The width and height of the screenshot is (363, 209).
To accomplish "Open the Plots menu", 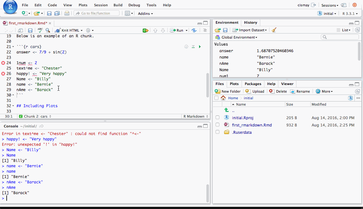I will coord(83,5).
